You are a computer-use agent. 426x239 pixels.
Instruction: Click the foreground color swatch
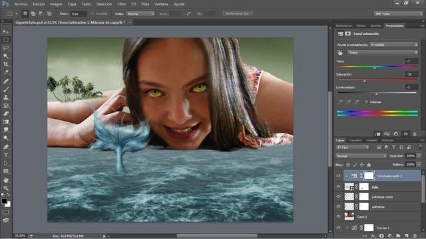pos(4,200)
